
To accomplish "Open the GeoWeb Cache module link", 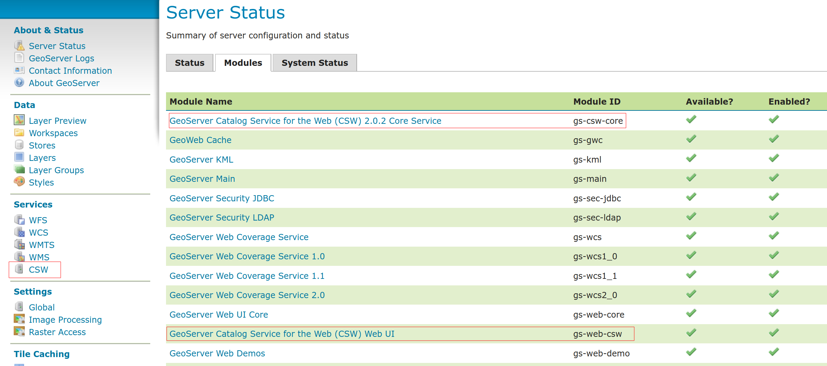I will 200,140.
